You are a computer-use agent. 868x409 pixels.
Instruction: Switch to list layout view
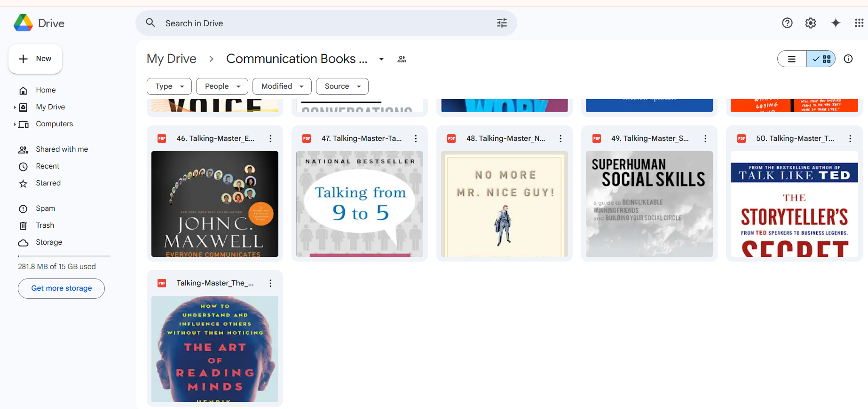click(792, 59)
